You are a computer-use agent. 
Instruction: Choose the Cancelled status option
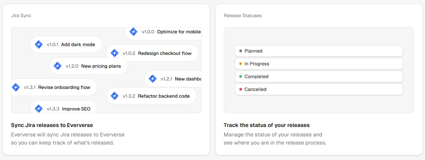tap(318, 89)
